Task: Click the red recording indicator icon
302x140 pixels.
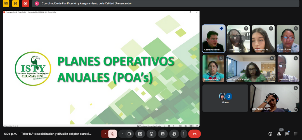Action: 25,4
